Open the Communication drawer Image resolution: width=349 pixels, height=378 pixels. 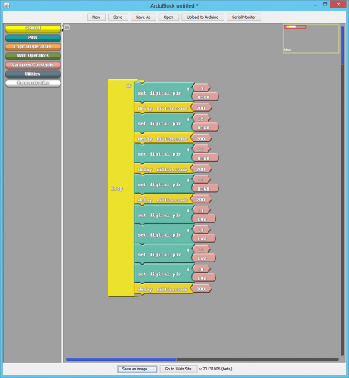coord(33,83)
